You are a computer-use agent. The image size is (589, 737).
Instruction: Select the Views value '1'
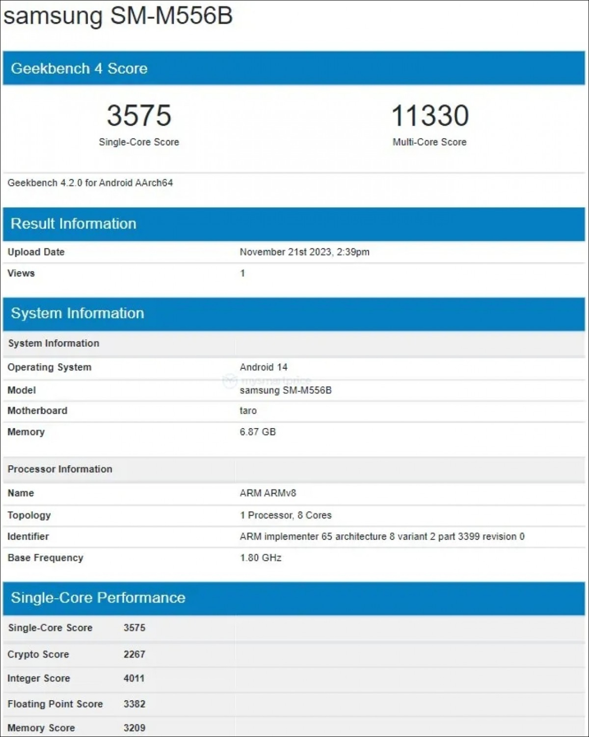243,273
